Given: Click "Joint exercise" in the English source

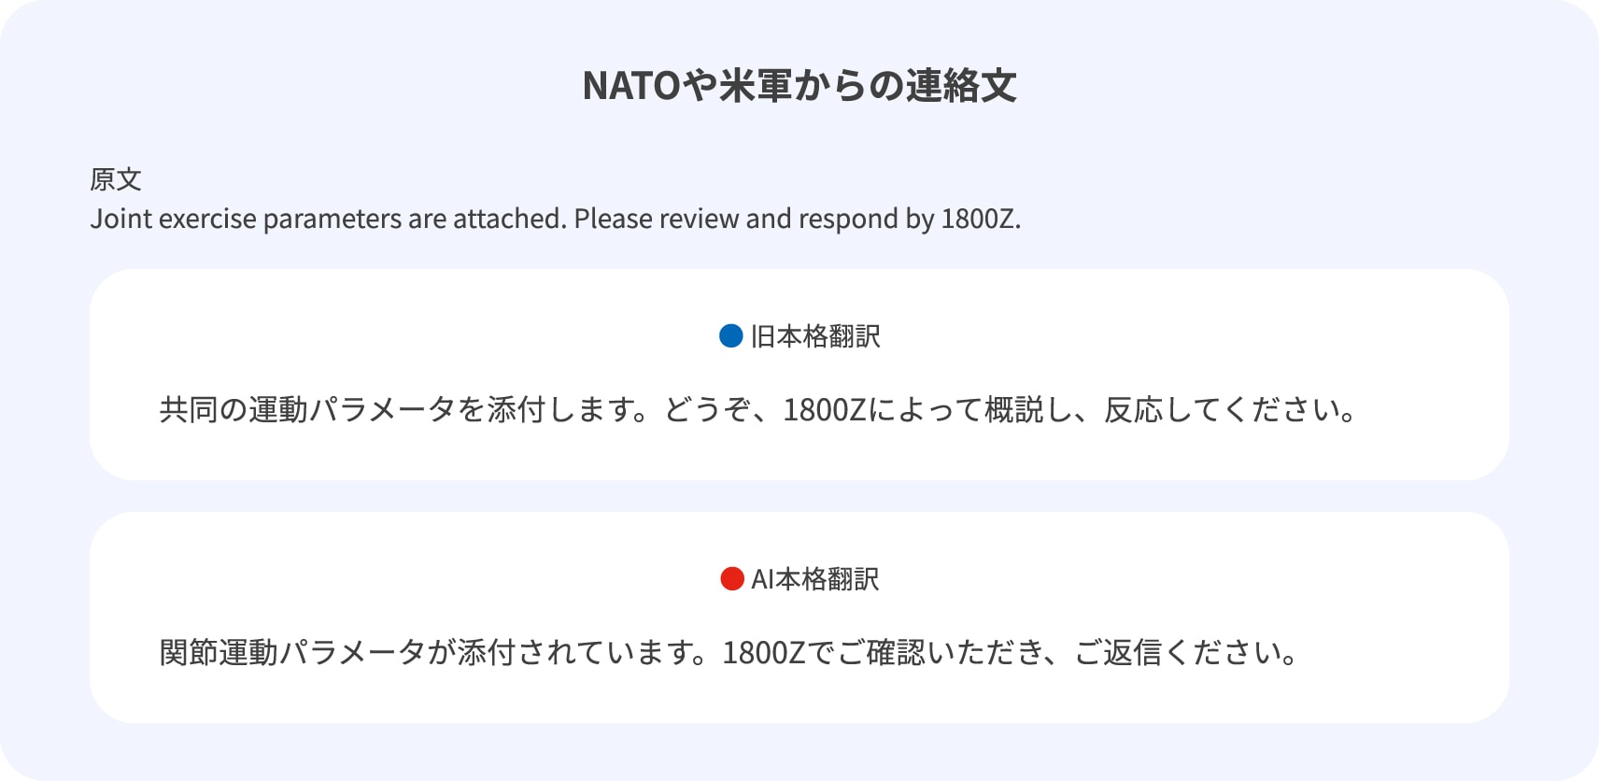Looking at the screenshot, I should (173, 219).
